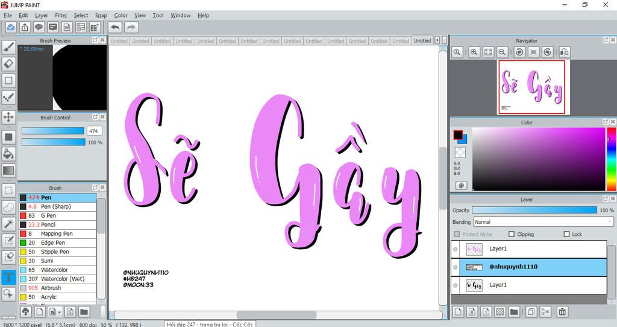Screen dimensions: 617x327
Task: Open the Filter menu
Action: pyautogui.click(x=61, y=15)
